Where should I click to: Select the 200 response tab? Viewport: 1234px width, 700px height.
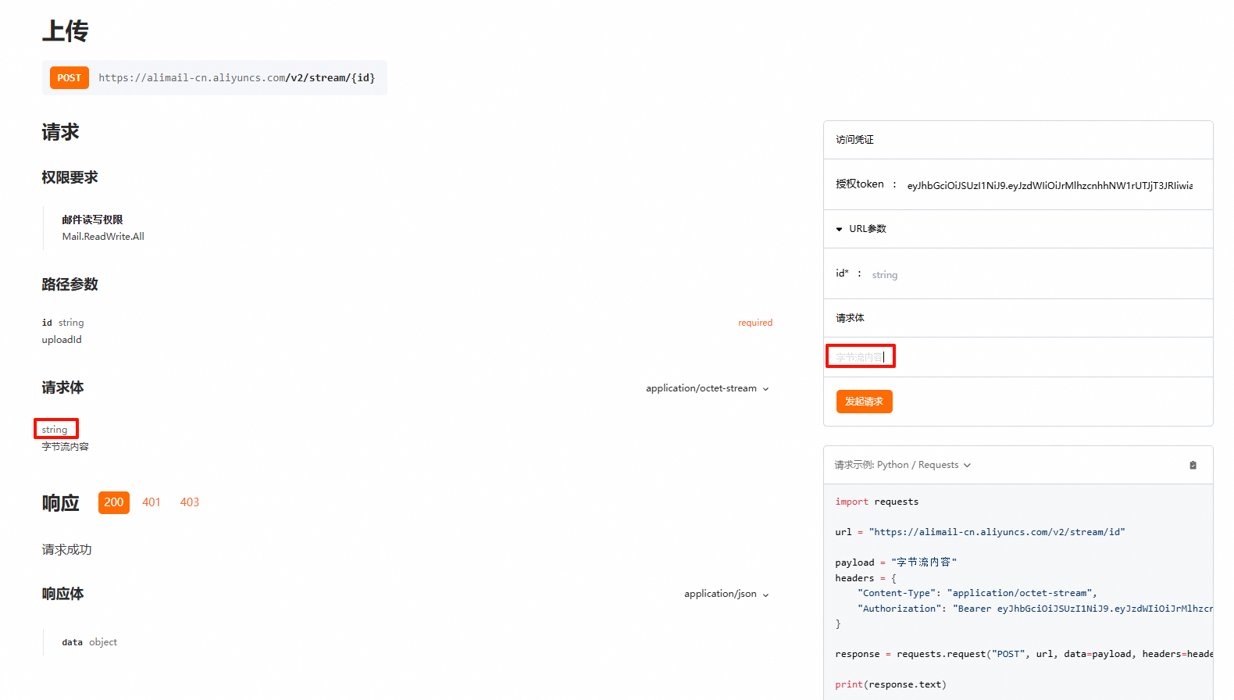(x=114, y=502)
